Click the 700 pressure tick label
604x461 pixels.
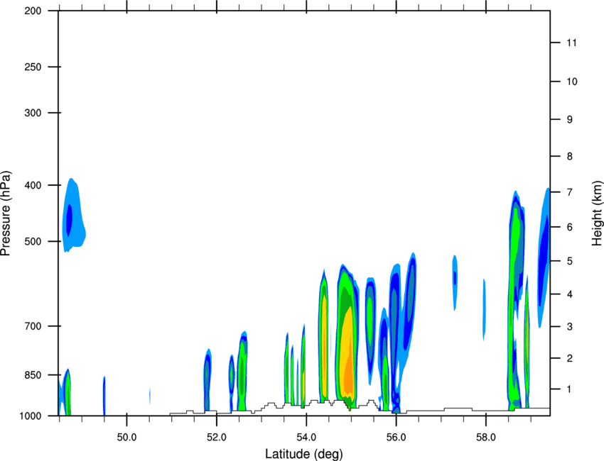point(33,326)
